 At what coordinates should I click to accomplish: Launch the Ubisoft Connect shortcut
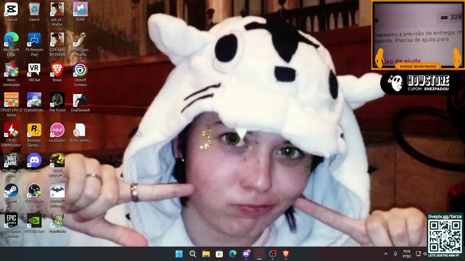pyautogui.click(x=80, y=75)
